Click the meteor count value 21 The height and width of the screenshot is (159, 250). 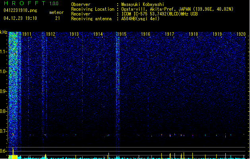58,18
